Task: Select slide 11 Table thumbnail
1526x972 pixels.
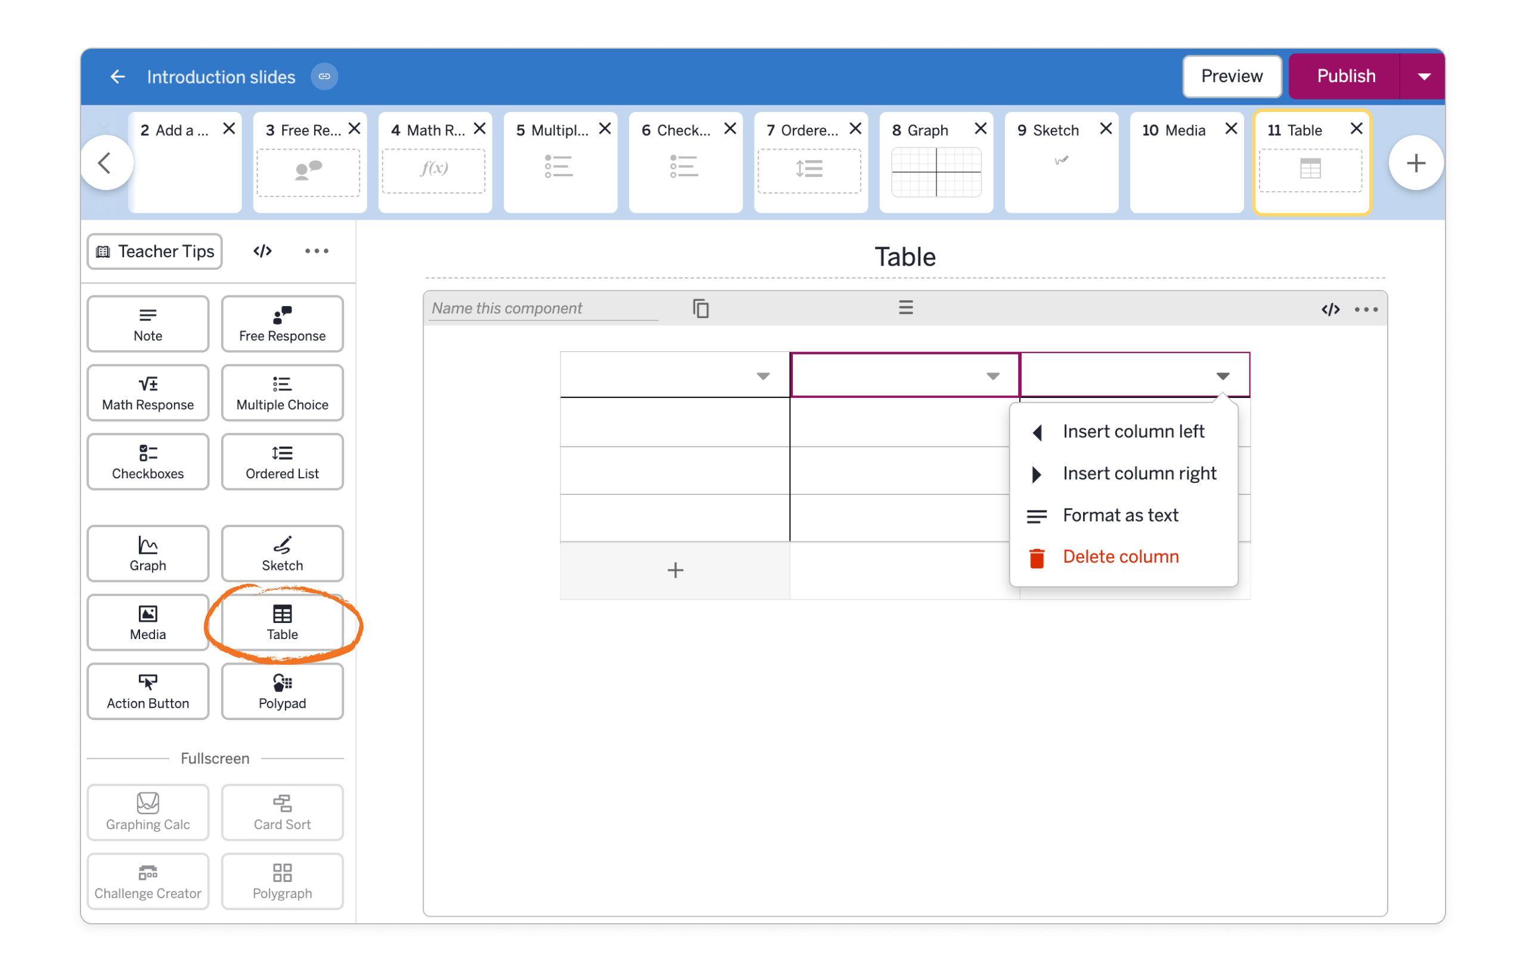Action: click(1311, 163)
